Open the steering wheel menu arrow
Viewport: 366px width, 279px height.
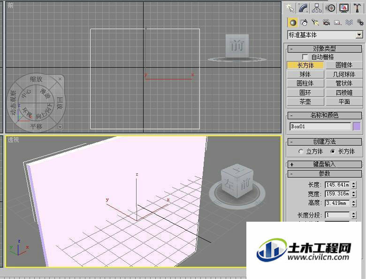(60, 127)
